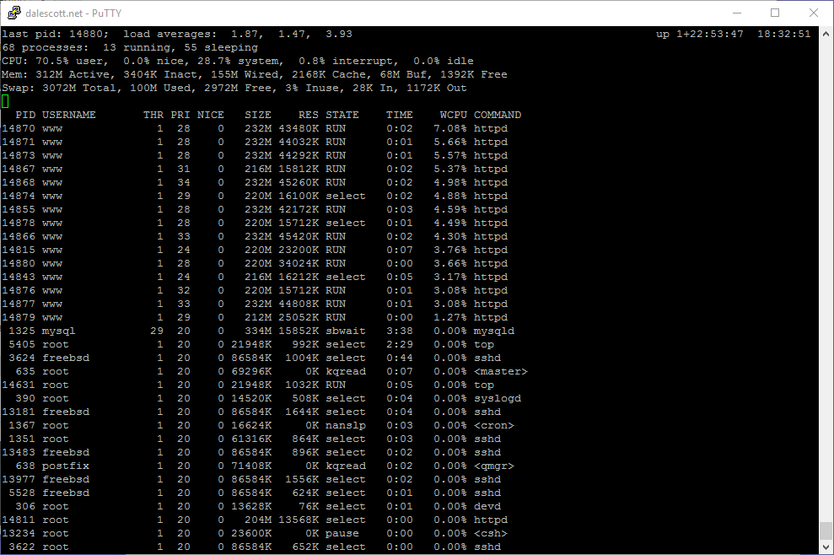This screenshot has width=834, height=555.
Task: Click PID 14870 in process list
Action: coord(19,128)
